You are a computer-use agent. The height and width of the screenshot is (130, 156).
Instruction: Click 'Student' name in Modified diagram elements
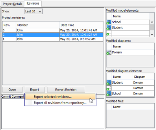[x=117, y=83]
